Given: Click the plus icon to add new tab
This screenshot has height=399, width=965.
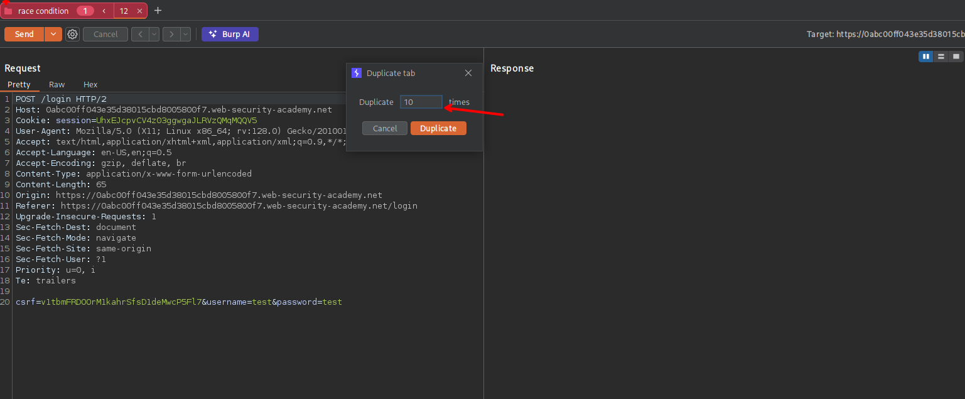Looking at the screenshot, I should 158,11.
